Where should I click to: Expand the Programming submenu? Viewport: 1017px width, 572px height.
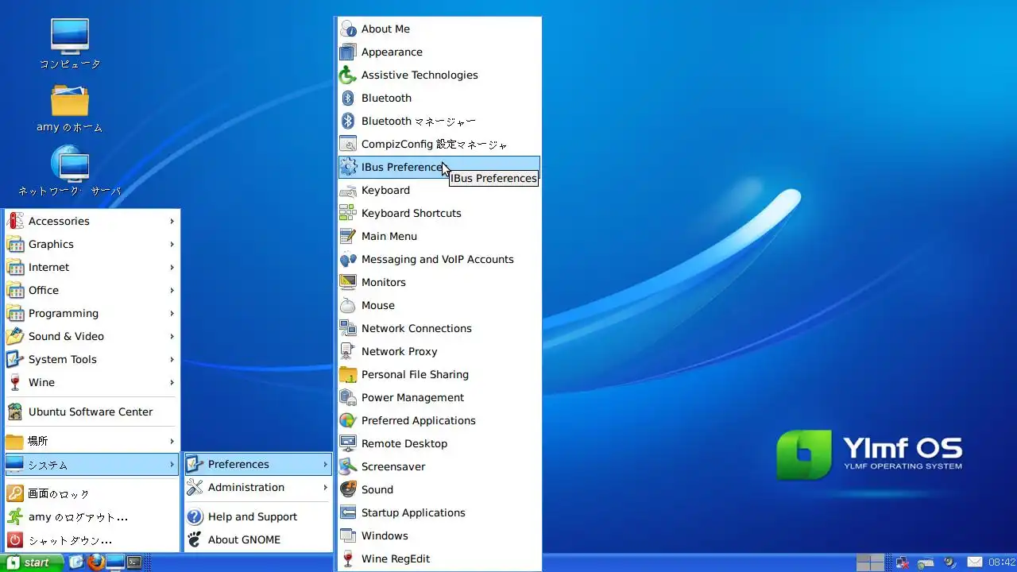click(x=91, y=313)
